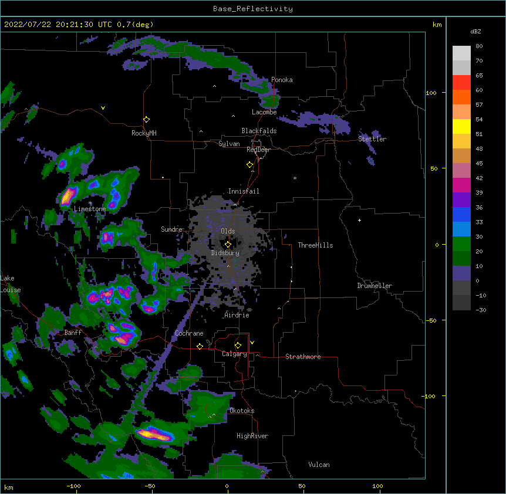
Task: Click the Lacombe city label
Action: (264, 112)
